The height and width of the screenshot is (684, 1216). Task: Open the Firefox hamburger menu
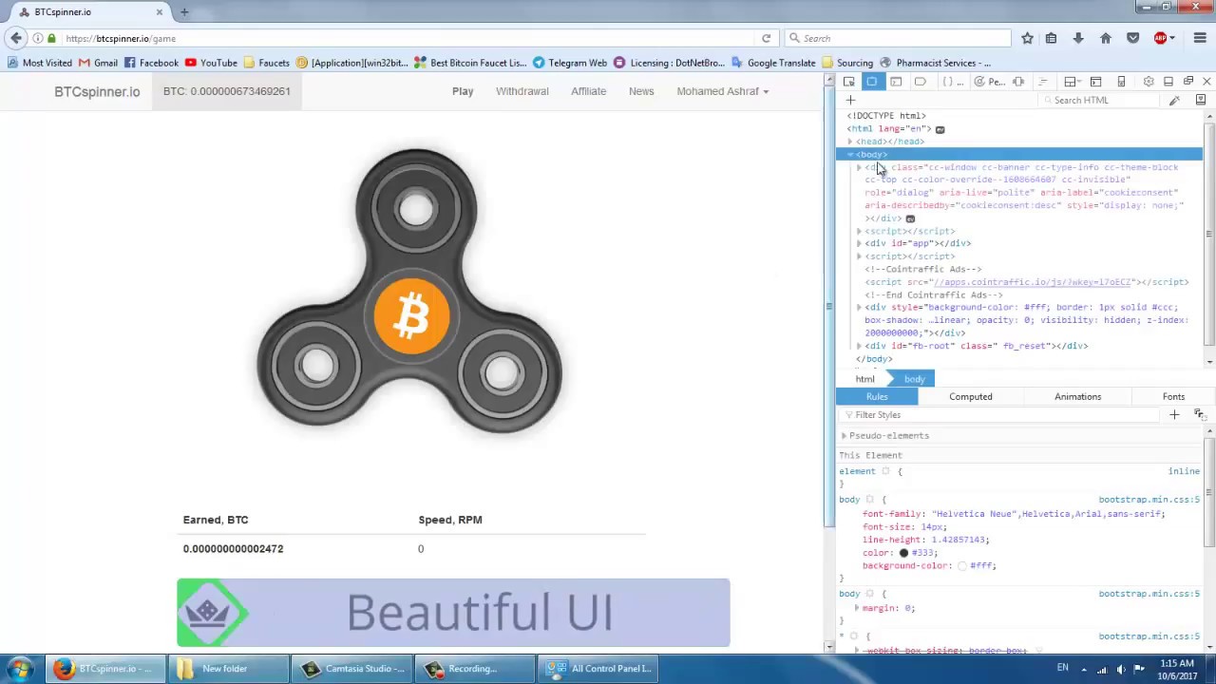[1200, 38]
